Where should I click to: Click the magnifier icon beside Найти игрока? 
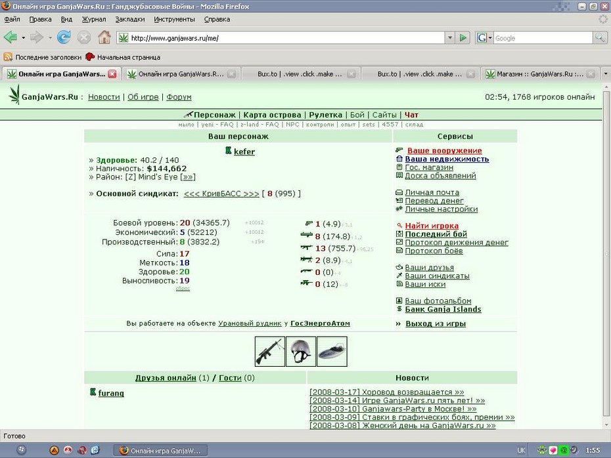(x=399, y=225)
